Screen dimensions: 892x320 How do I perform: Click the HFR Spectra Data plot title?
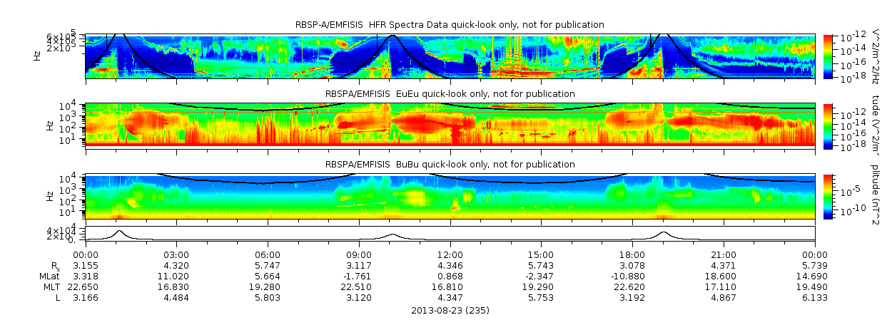click(x=450, y=25)
